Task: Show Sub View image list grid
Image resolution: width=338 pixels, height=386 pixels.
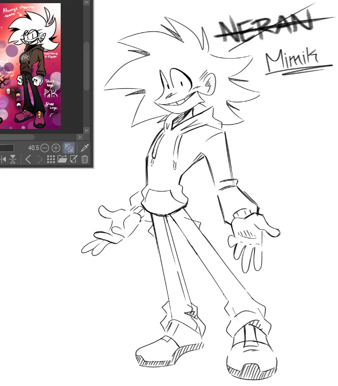Action: click(x=51, y=159)
